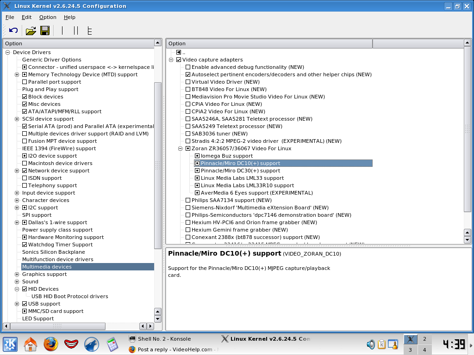474x355 pixels.
Task: Toggle Enable advanced debug functionality checkbox
Action: (x=188, y=67)
